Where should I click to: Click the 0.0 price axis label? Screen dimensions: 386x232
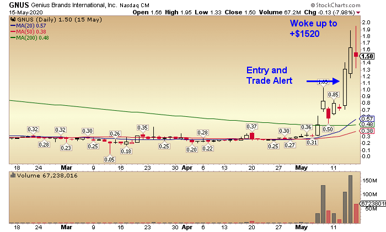(x=366, y=157)
